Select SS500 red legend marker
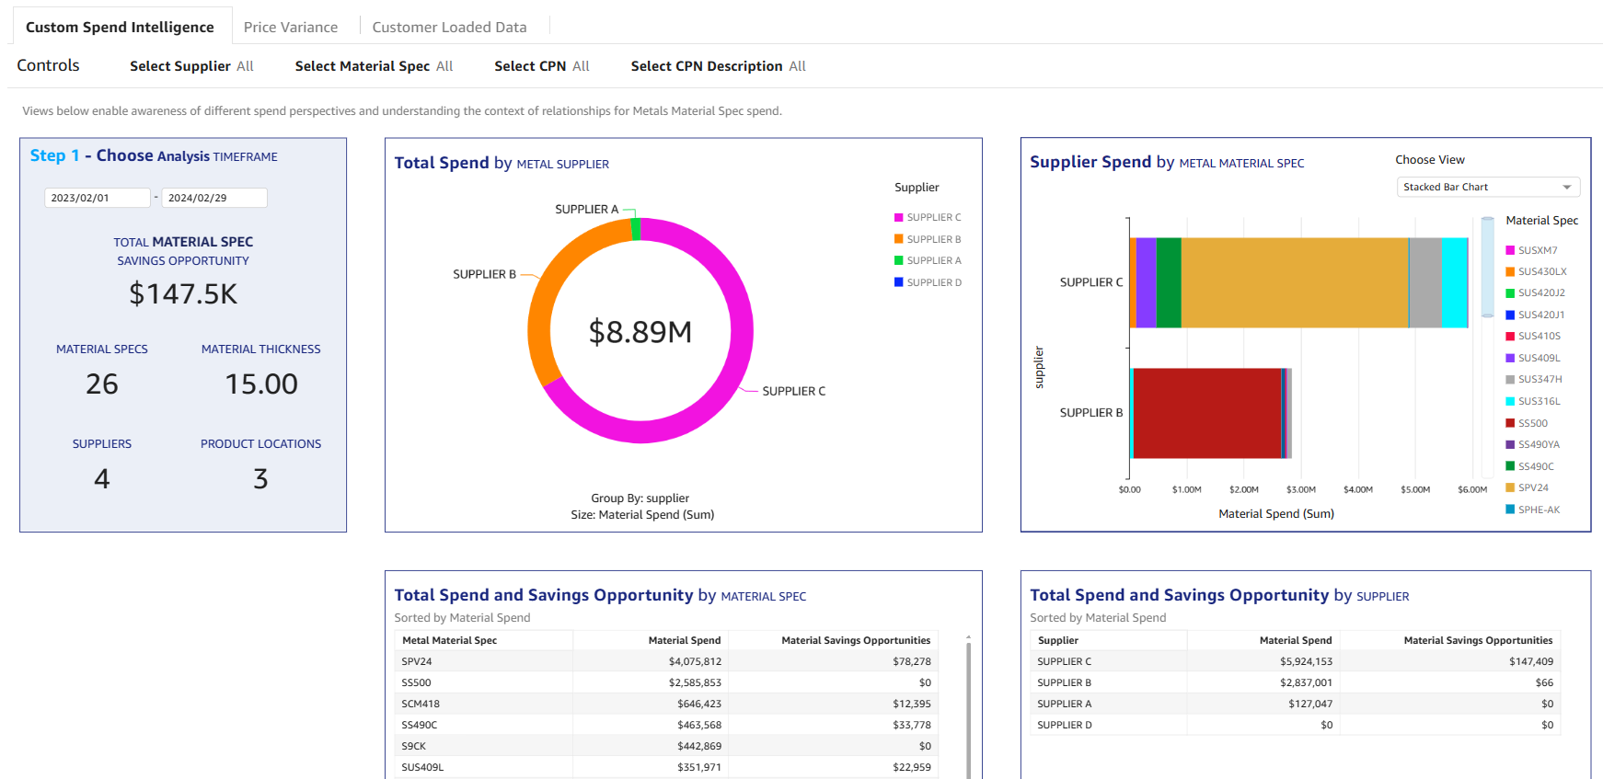Screen dimensions: 1603x779 pos(1510,423)
